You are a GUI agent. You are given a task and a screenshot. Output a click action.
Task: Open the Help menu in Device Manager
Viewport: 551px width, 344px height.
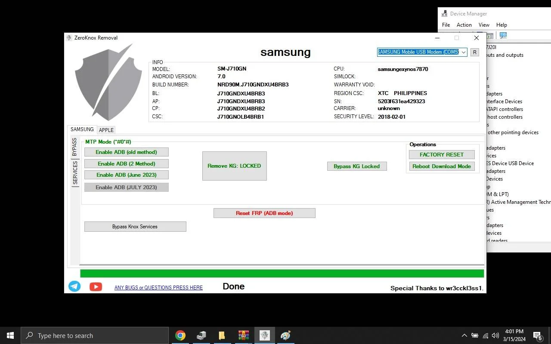pos(501,25)
